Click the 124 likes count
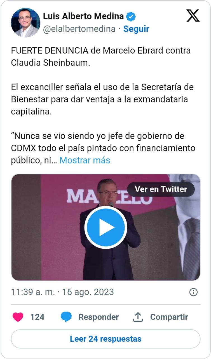This screenshot has width=211, height=359. point(37,317)
